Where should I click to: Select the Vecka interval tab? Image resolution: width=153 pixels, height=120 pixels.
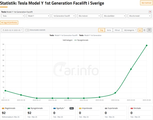point(109,30)
